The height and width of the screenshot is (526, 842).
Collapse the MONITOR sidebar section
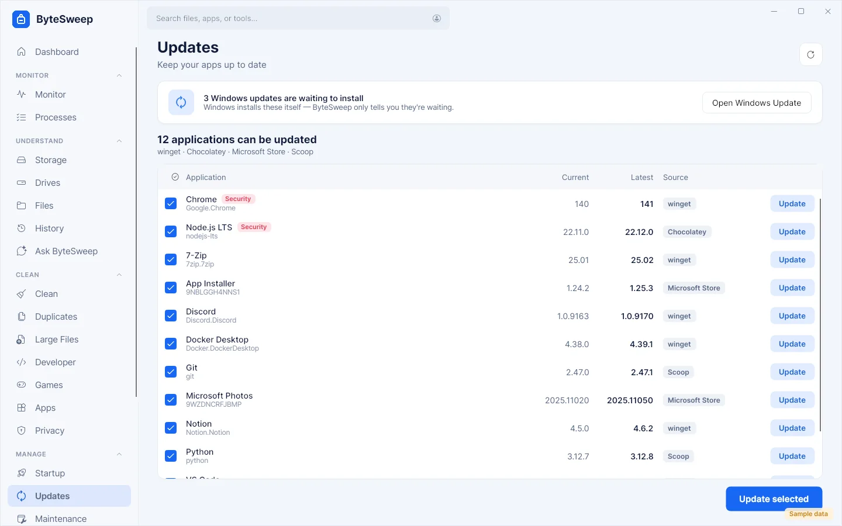[119, 75]
